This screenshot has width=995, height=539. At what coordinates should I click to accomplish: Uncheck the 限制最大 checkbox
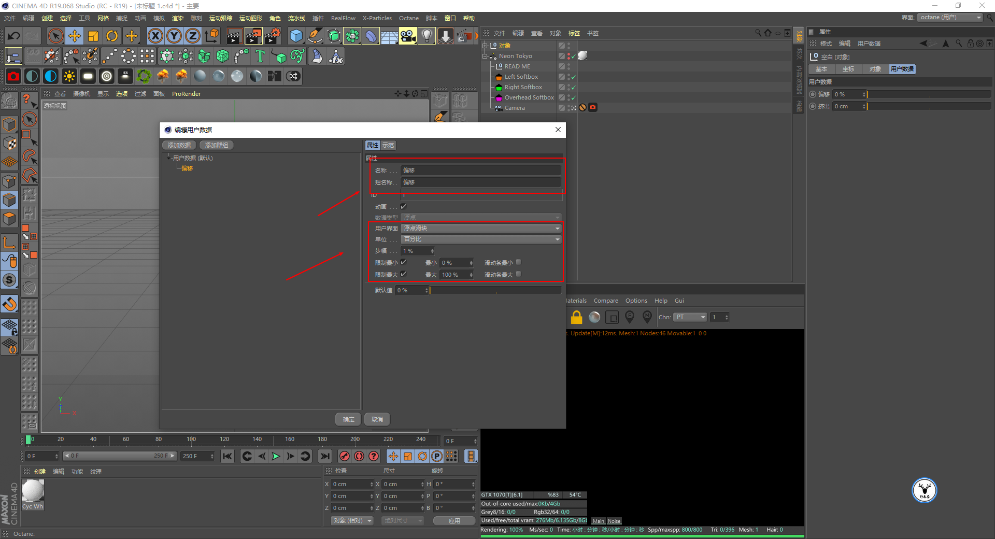tap(404, 274)
